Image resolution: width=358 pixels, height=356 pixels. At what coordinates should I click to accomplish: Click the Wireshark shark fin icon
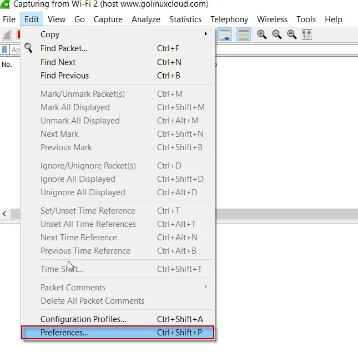(x=7, y=34)
